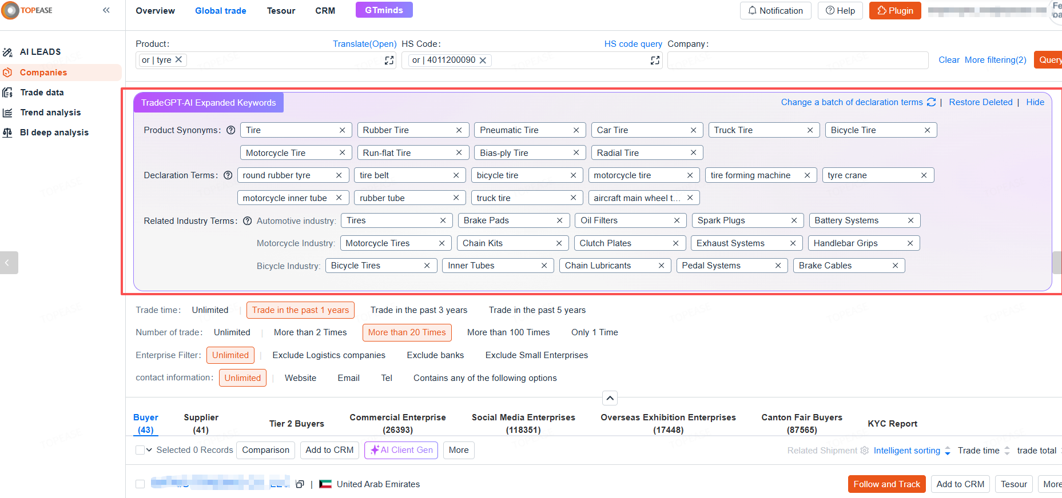The width and height of the screenshot is (1062, 498).
Task: Expand More filtering(2) options
Action: [x=995, y=60]
